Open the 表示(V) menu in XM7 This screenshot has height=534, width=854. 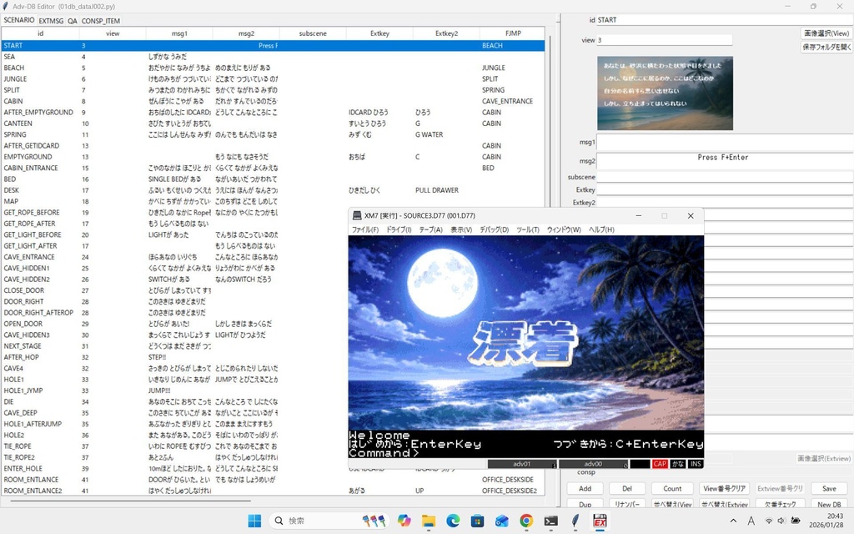click(460, 230)
